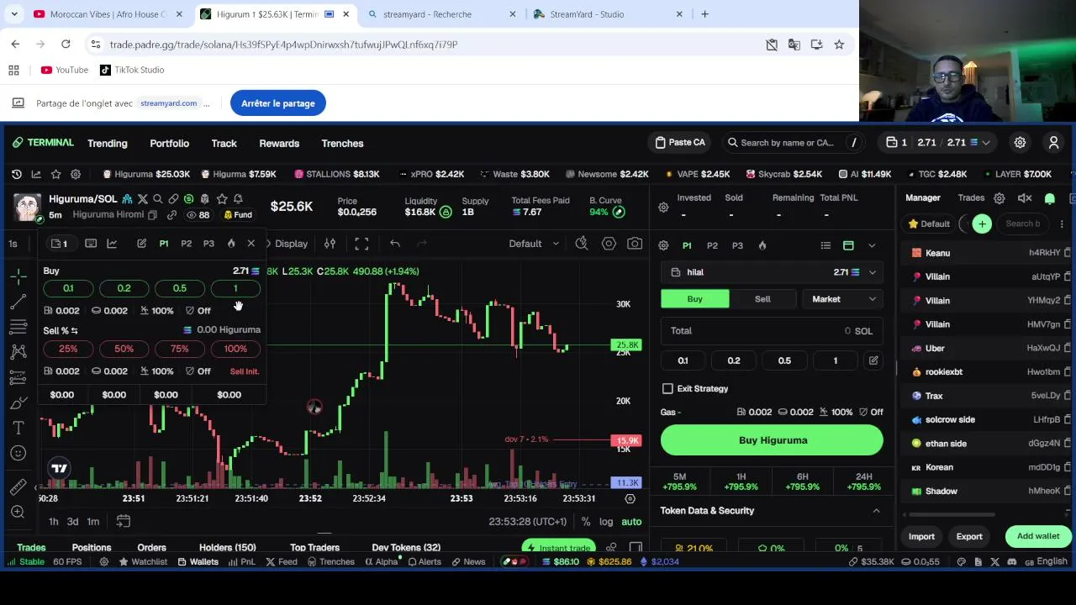Open the wallet balance dropdown in header
Screen dimensions: 1076x605
pos(937,143)
